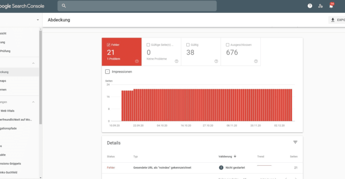Click the Abdeckung page title
345x179 pixels.
click(59, 20)
